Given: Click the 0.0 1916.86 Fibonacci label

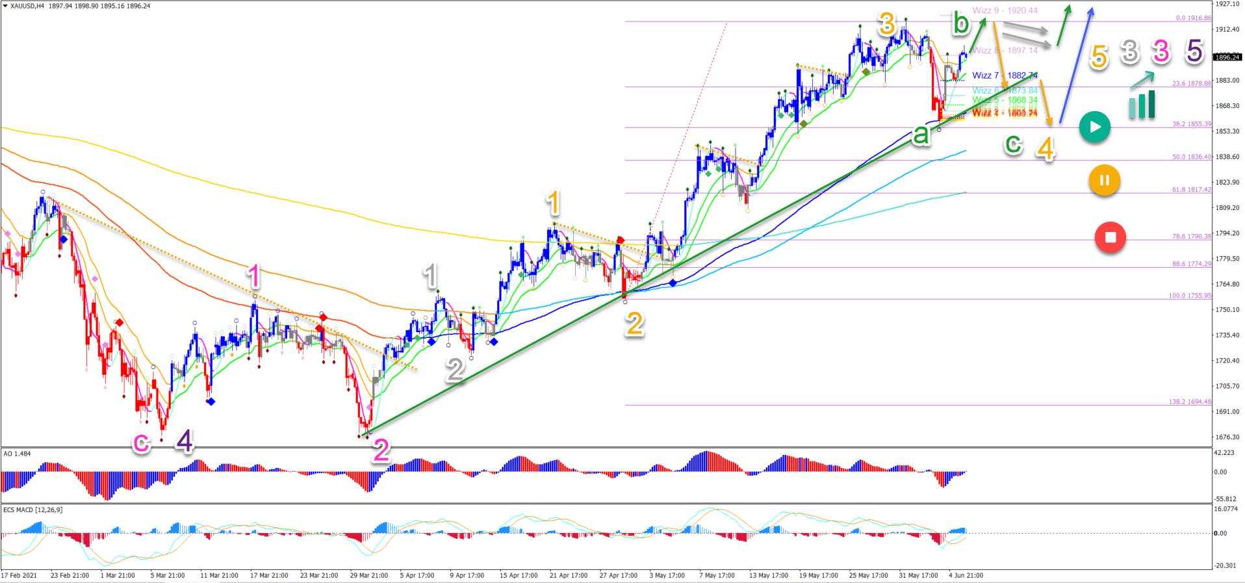Looking at the screenshot, I should 1194,18.
